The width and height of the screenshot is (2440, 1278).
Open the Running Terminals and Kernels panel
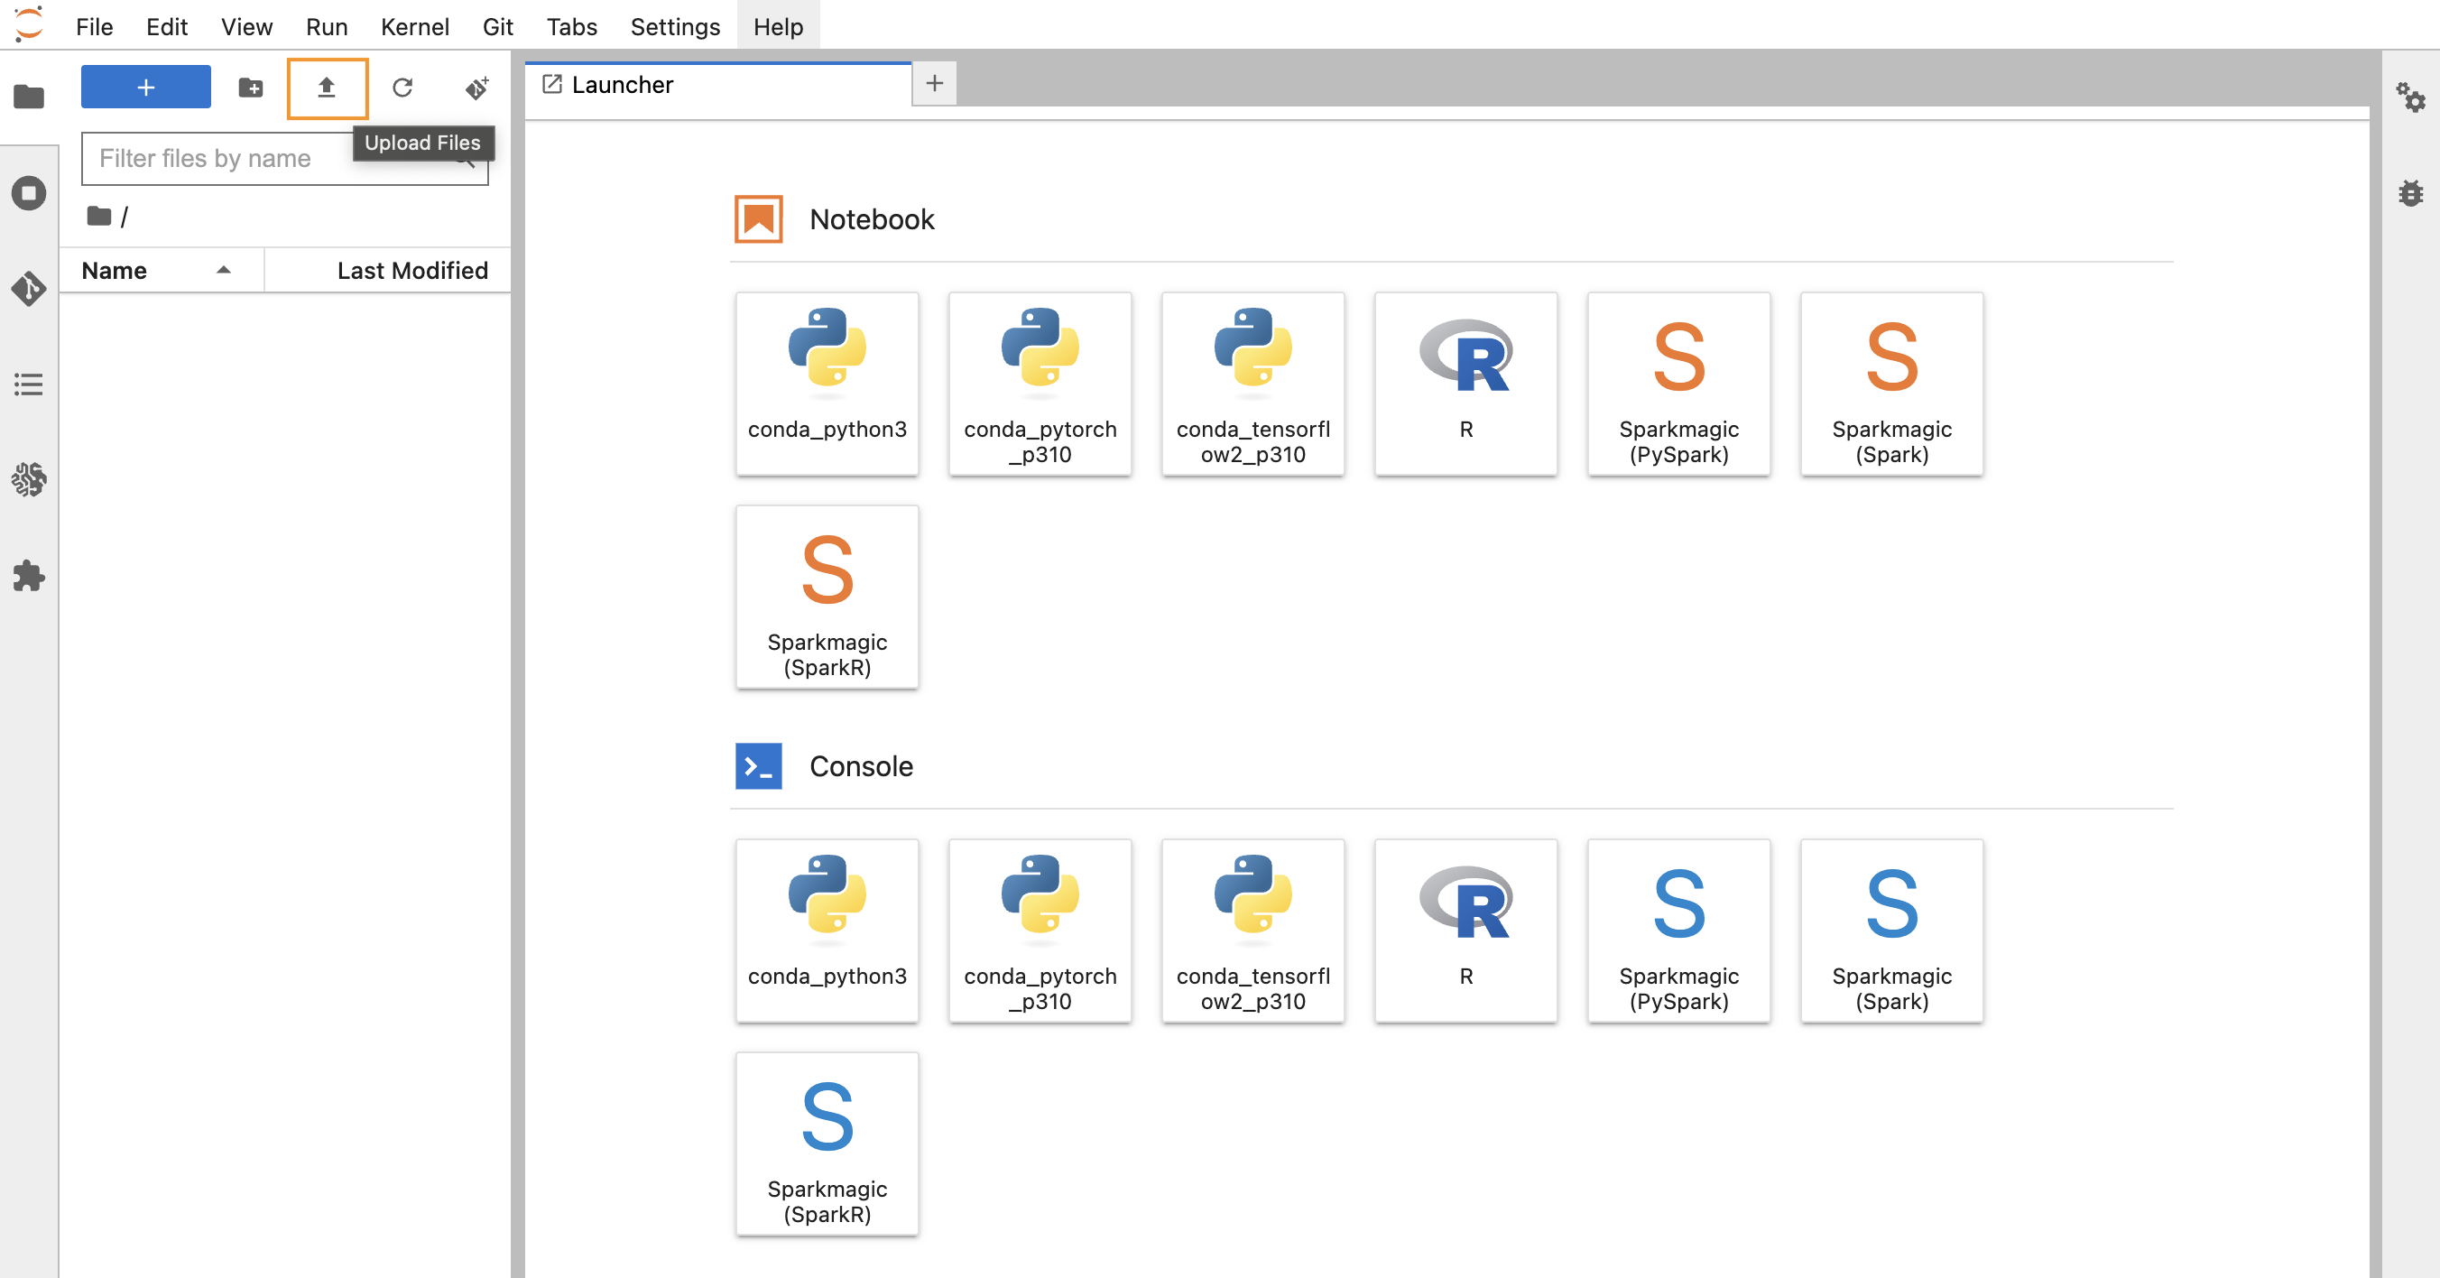tap(28, 193)
